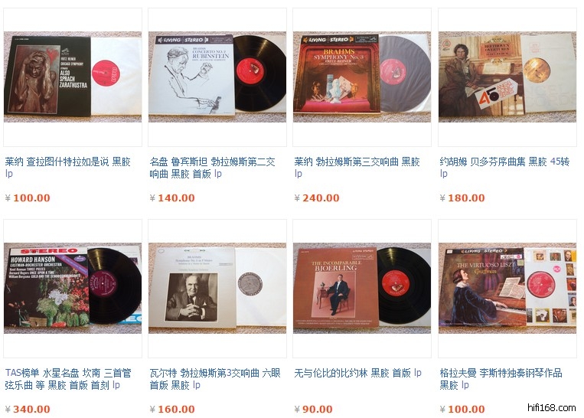
Task: Open the Rubinstein Brahms Concerto album image
Action: pyautogui.click(x=217, y=77)
